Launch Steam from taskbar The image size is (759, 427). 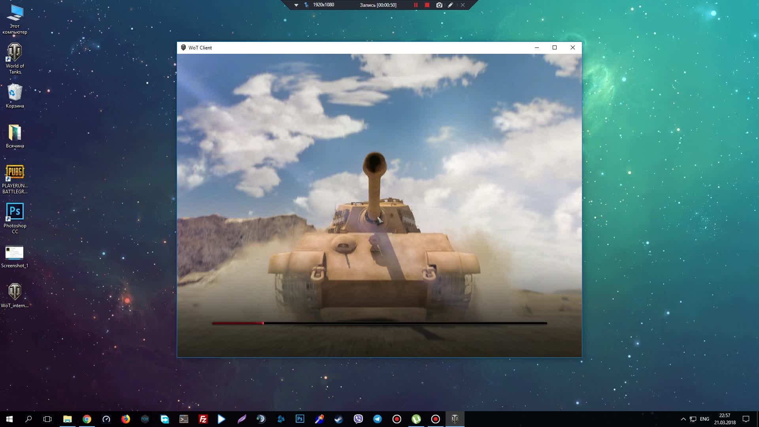coord(339,419)
